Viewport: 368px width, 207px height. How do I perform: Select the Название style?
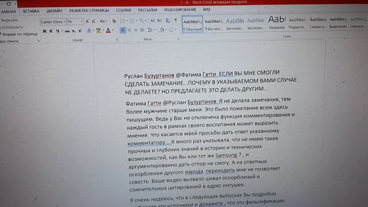point(277,22)
